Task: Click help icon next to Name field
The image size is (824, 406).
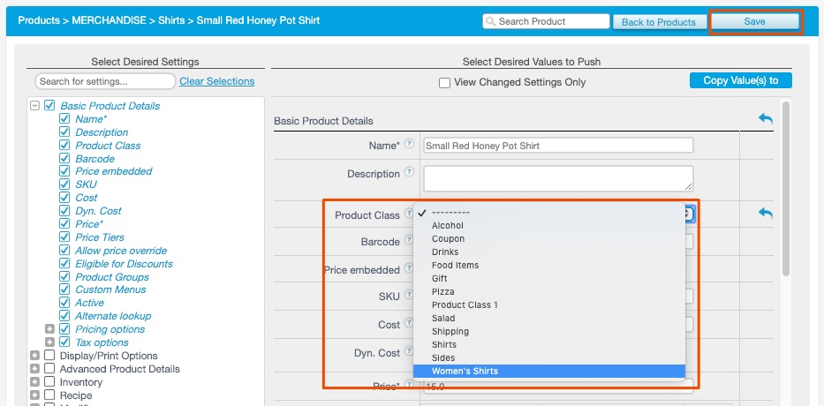Action: (x=409, y=144)
